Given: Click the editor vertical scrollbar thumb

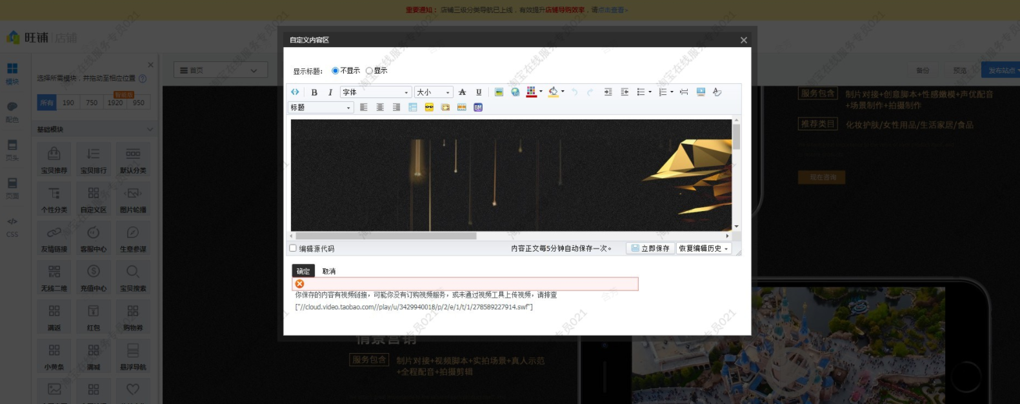Looking at the screenshot, I should pyautogui.click(x=737, y=137).
